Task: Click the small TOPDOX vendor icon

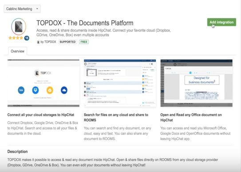Action: pos(38,42)
